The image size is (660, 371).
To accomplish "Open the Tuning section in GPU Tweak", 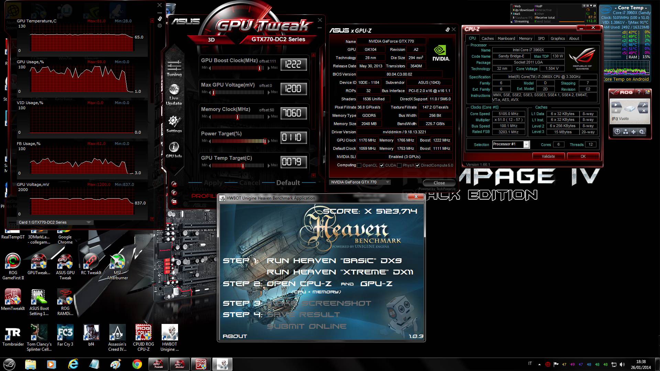I will pos(174,68).
